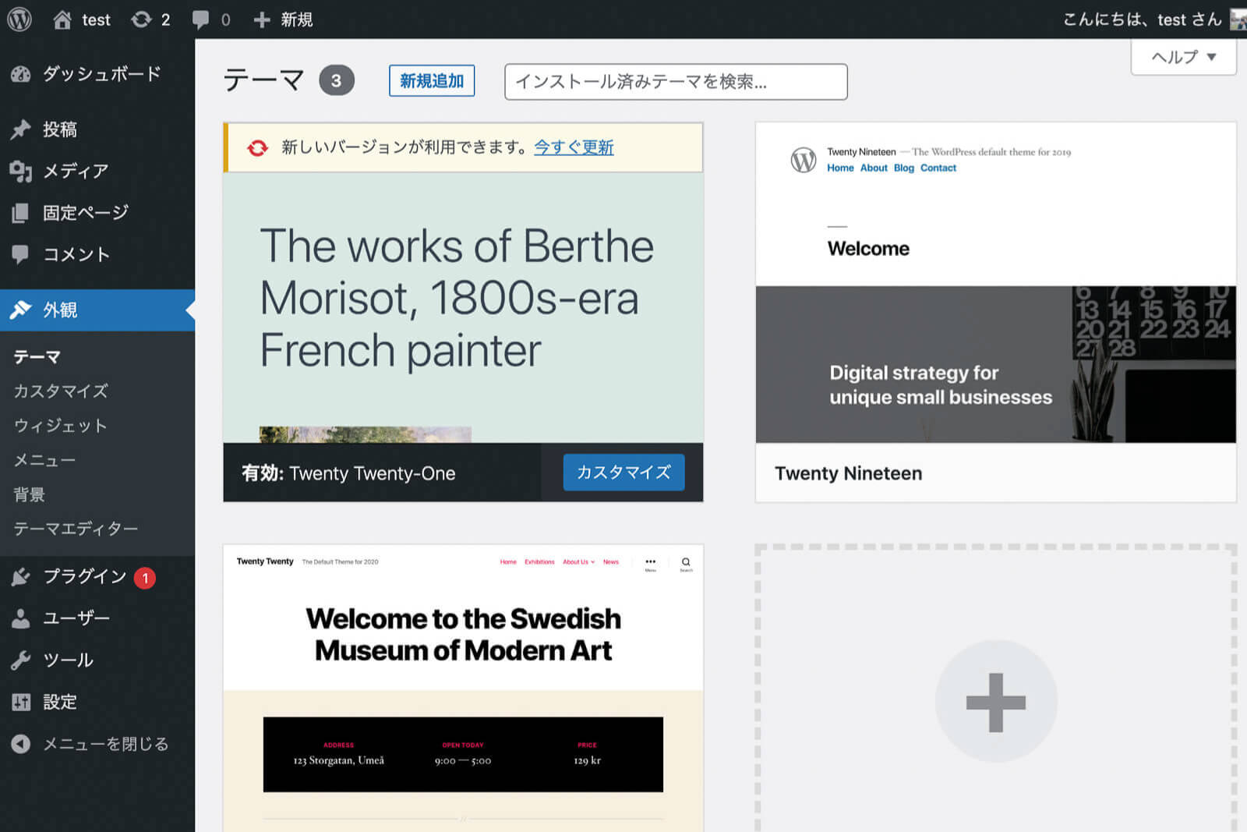The image size is (1247, 832).
Task: Open the ウィジェット submenu item
Action: [60, 426]
